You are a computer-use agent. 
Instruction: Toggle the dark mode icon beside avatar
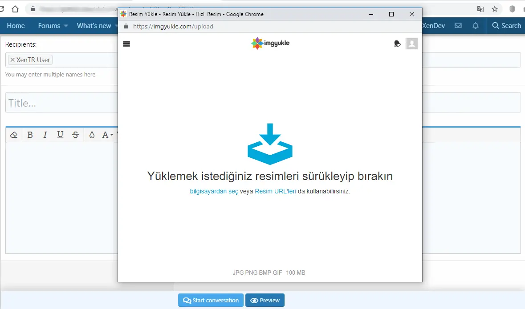(397, 44)
